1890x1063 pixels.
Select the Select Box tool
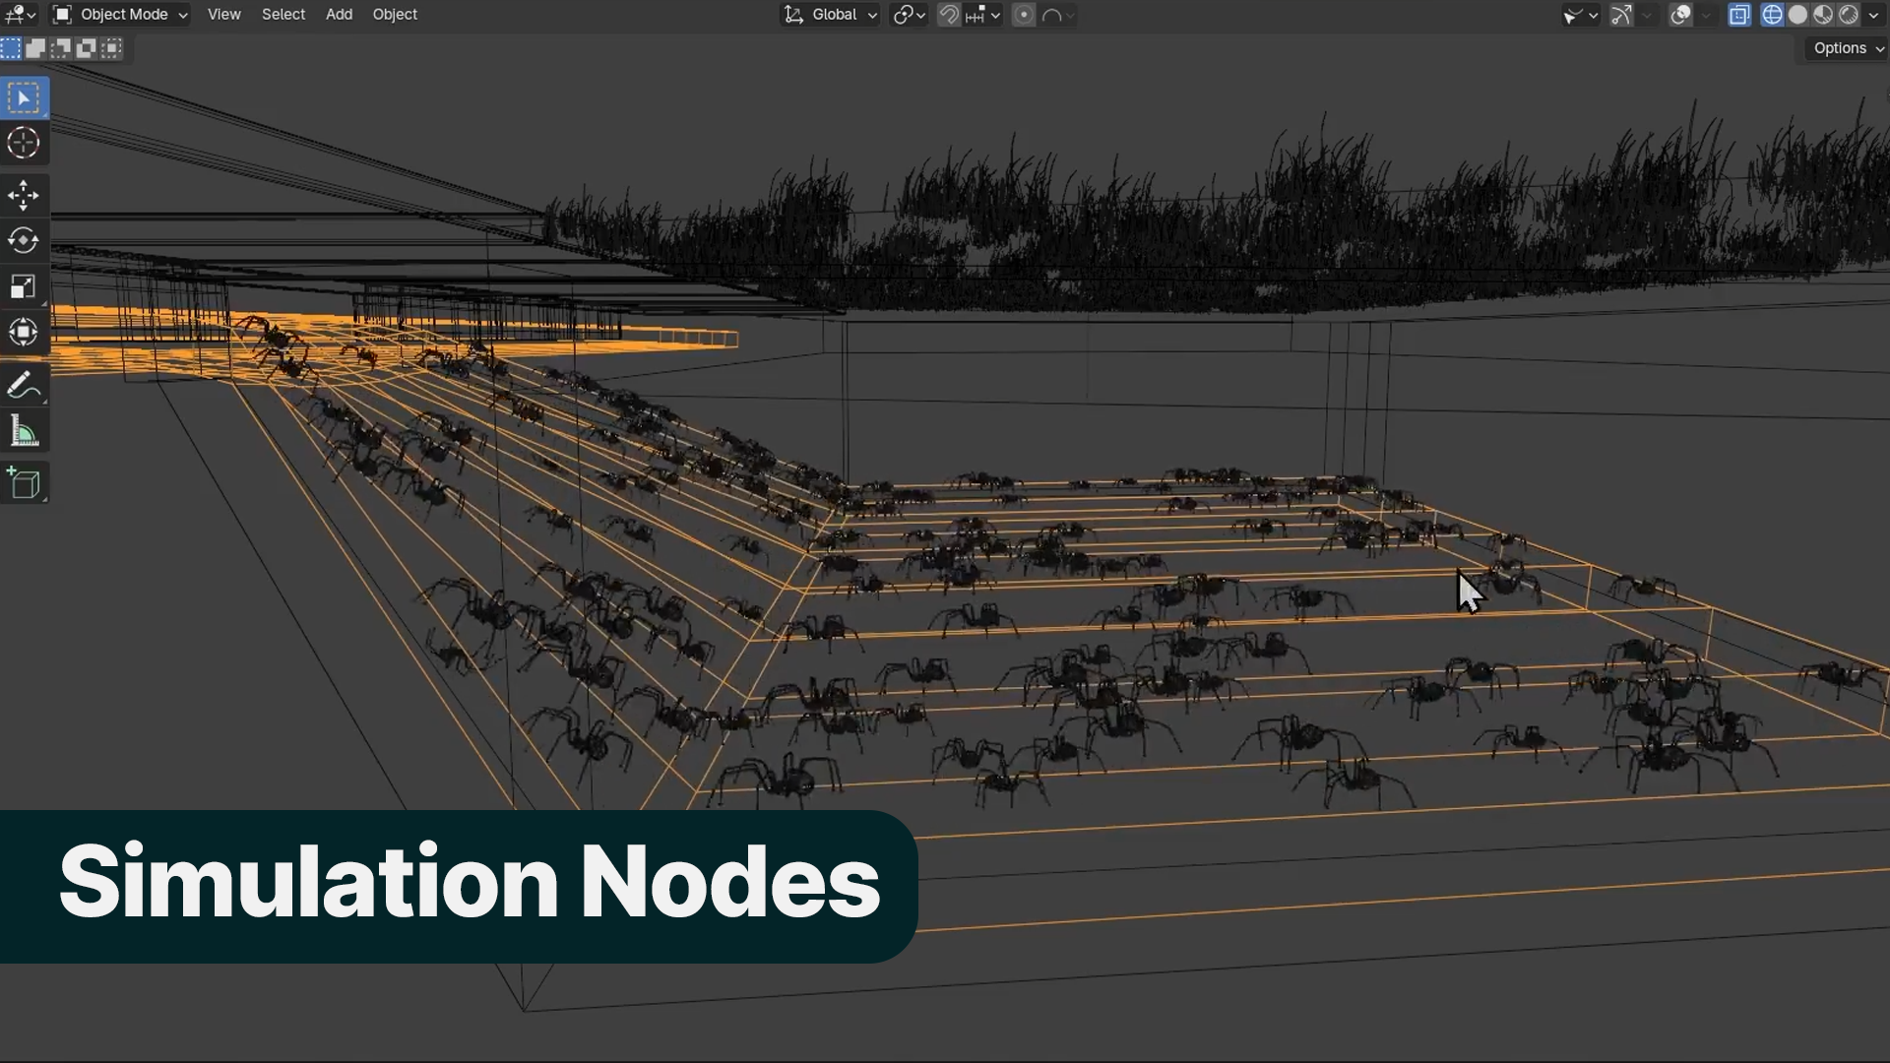point(24,98)
